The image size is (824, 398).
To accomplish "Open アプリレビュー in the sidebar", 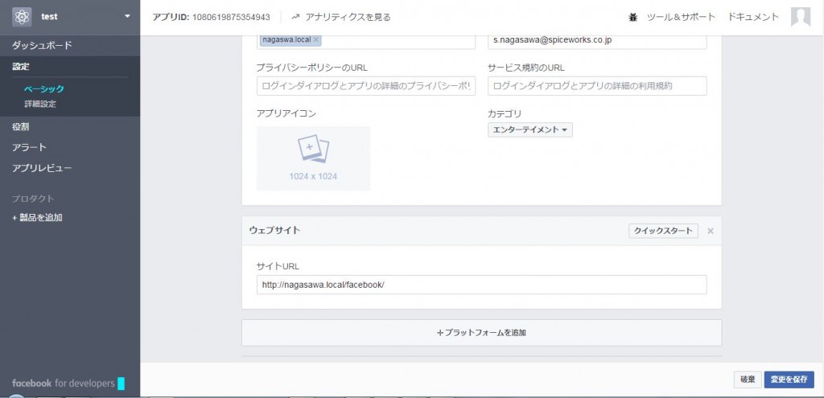I will [x=42, y=169].
